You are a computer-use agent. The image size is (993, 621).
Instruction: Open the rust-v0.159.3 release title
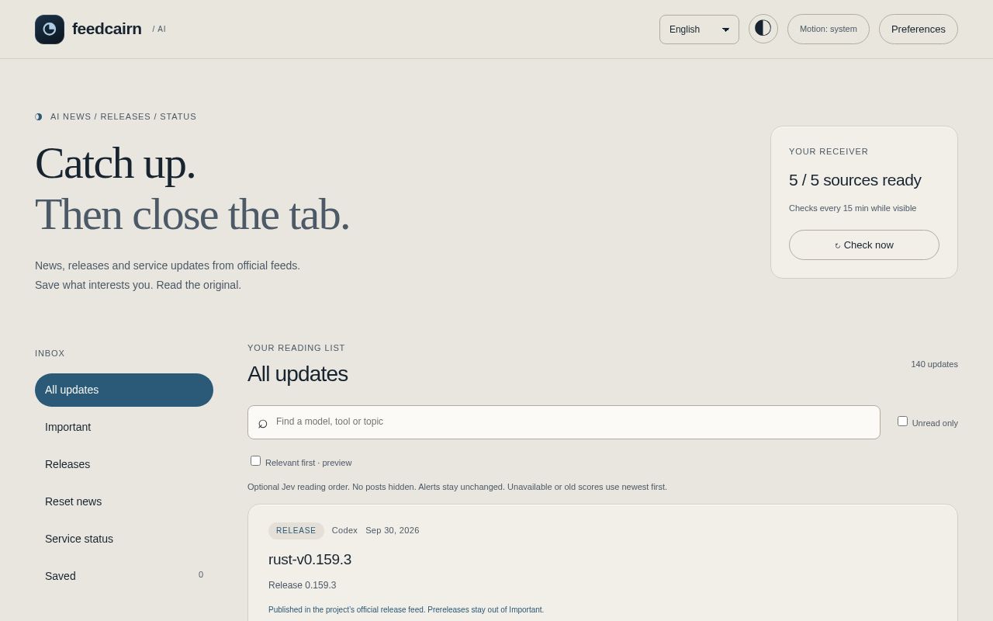(x=310, y=560)
